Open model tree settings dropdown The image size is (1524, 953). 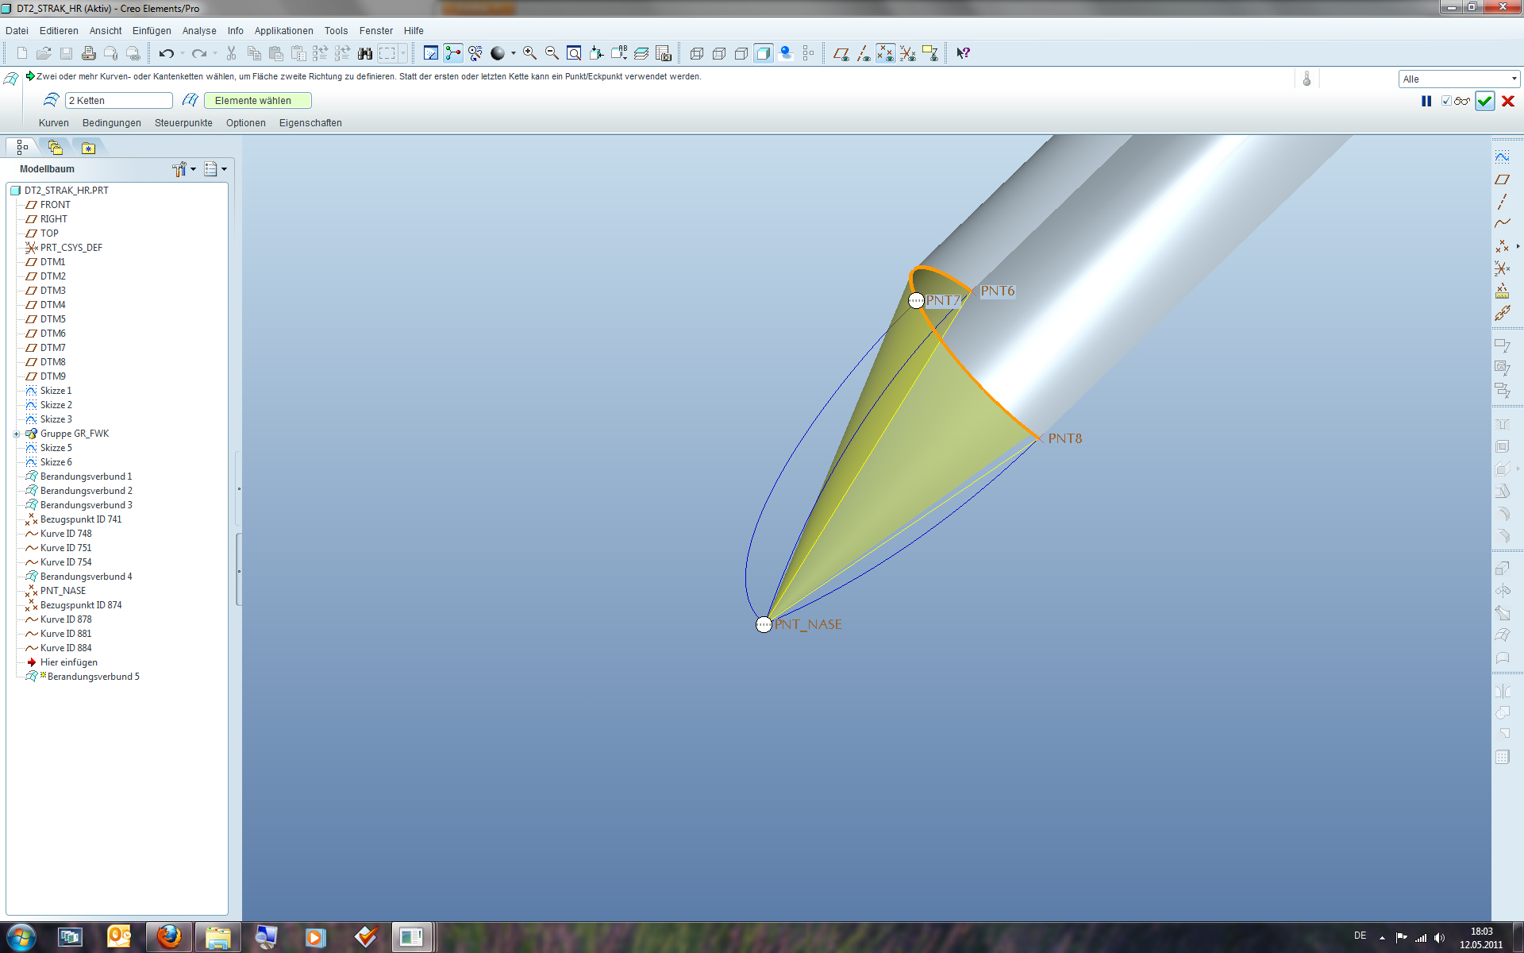click(184, 169)
